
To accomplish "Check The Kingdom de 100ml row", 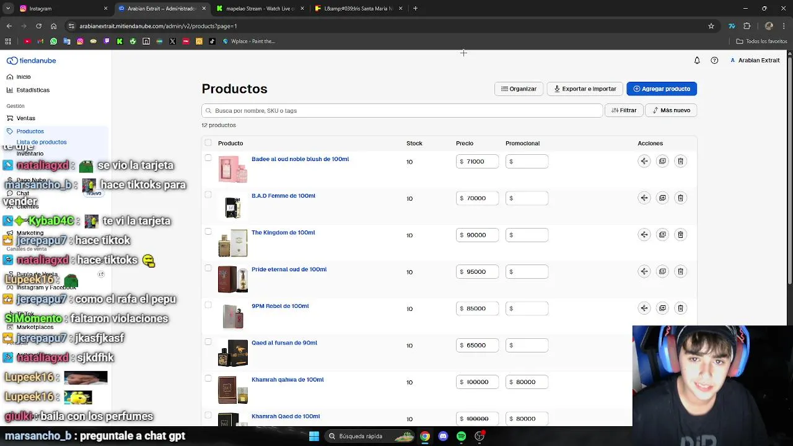I will pos(208,232).
